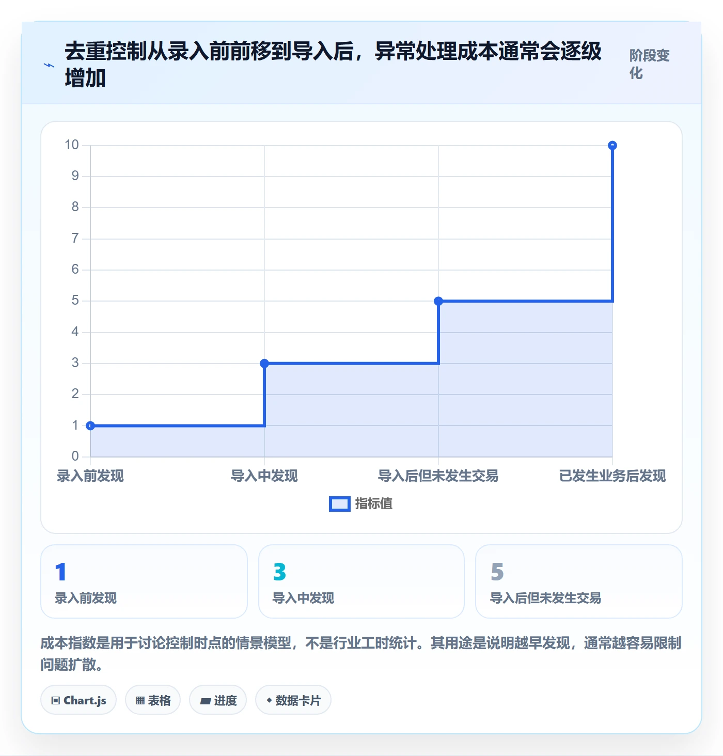Click the big number 5 in third card
Screen dimensions: 723x756
point(497,572)
